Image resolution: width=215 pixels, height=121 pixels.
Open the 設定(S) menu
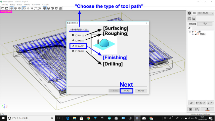[19, 4]
